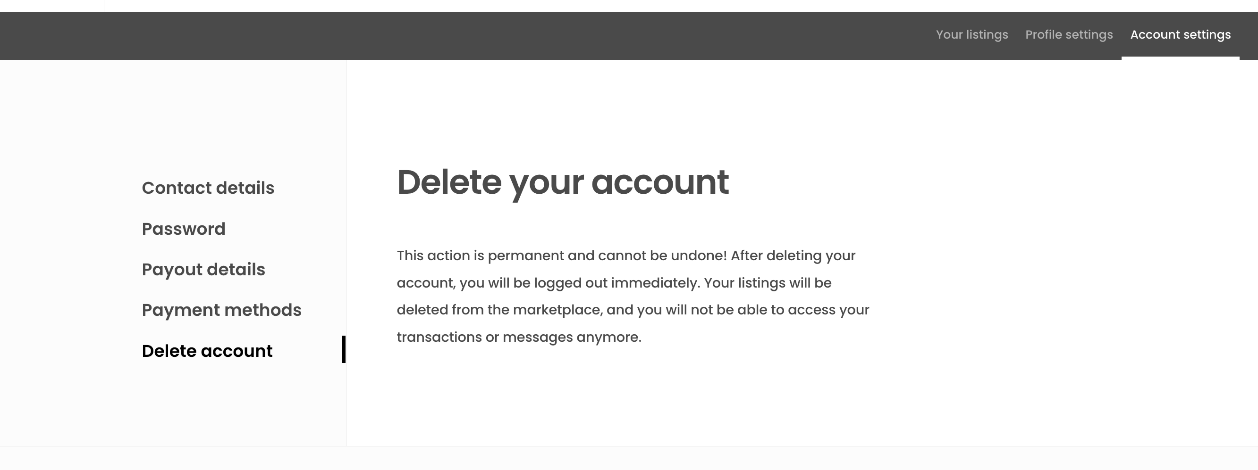Click Password to change your password

click(x=184, y=228)
